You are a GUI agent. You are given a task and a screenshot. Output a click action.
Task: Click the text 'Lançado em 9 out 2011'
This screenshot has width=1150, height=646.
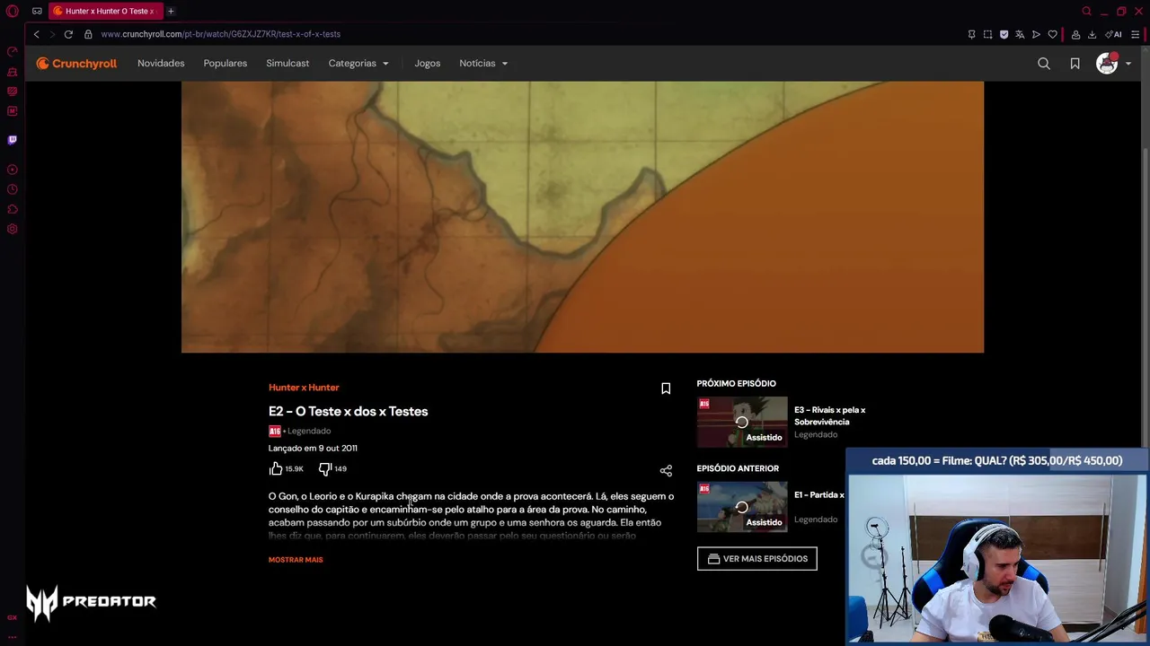pos(313,449)
